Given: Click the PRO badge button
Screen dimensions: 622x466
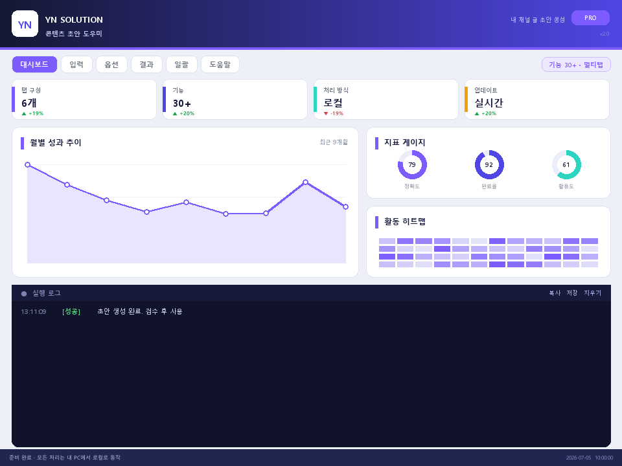Looking at the screenshot, I should 590,18.
